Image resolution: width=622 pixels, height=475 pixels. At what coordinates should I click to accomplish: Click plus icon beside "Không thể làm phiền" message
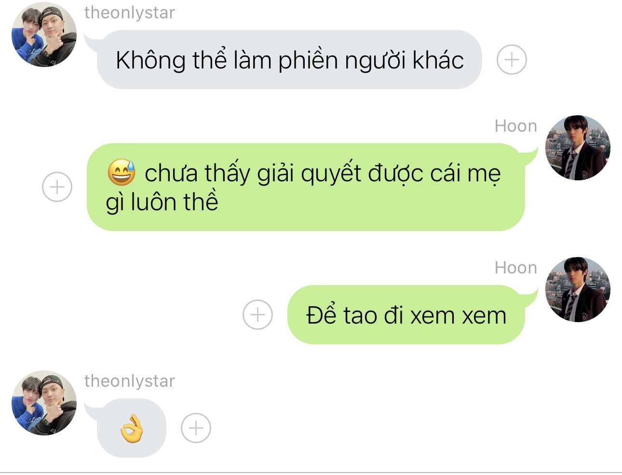click(x=512, y=60)
